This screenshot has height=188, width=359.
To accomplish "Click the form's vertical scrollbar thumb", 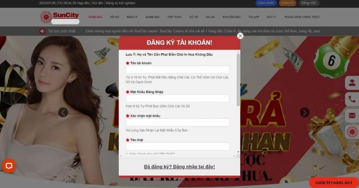I will coord(238,80).
